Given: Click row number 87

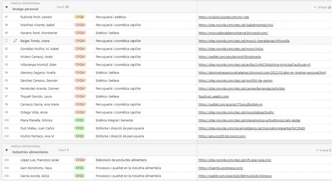Looking at the screenshot, I should point(6,17).
